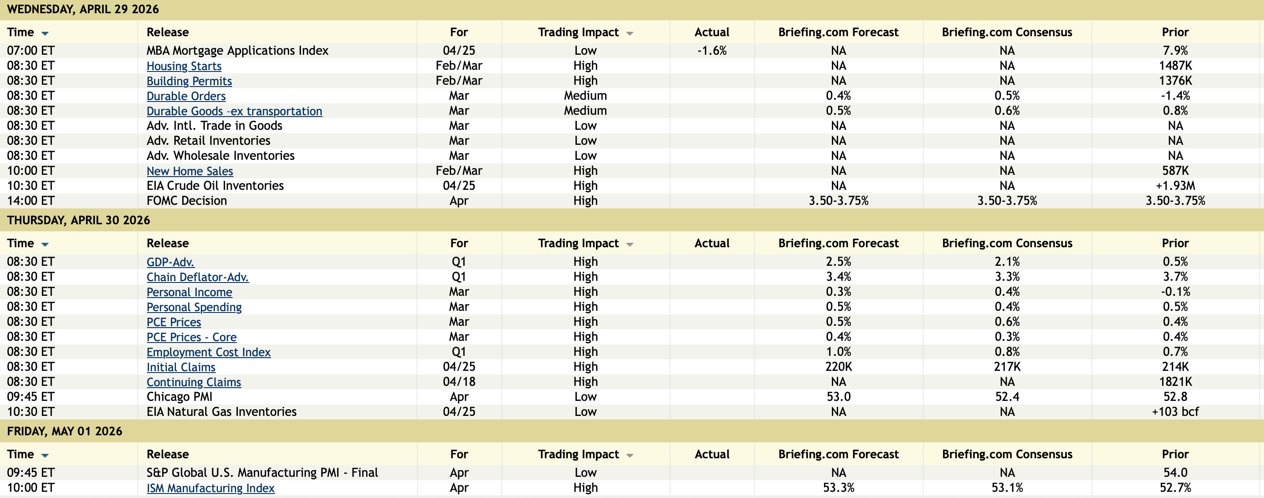
Task: Sort Friday table by Trading Impact arrow
Action: (x=629, y=455)
